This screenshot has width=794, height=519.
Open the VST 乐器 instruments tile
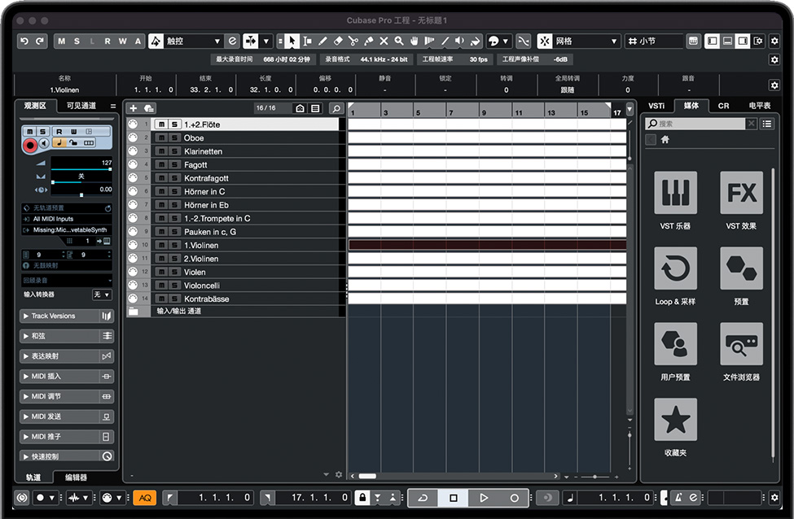tap(675, 193)
